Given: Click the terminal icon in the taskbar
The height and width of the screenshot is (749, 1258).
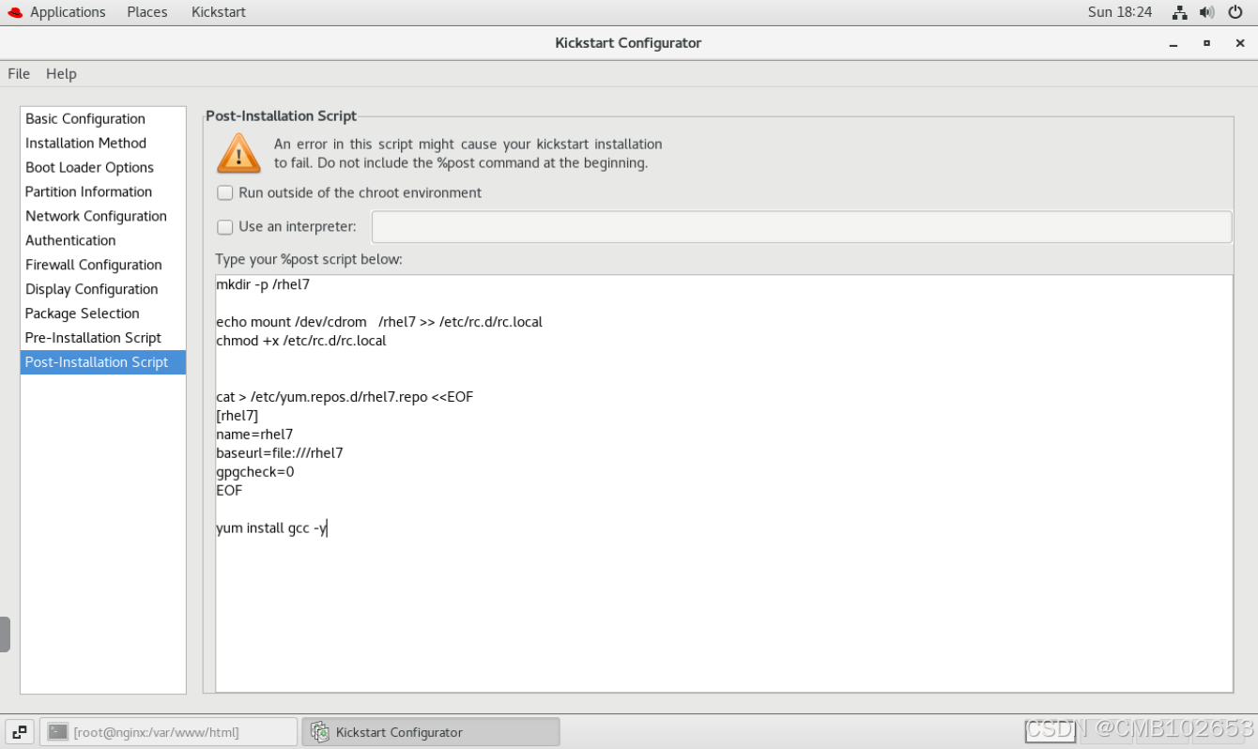Looking at the screenshot, I should (58, 732).
